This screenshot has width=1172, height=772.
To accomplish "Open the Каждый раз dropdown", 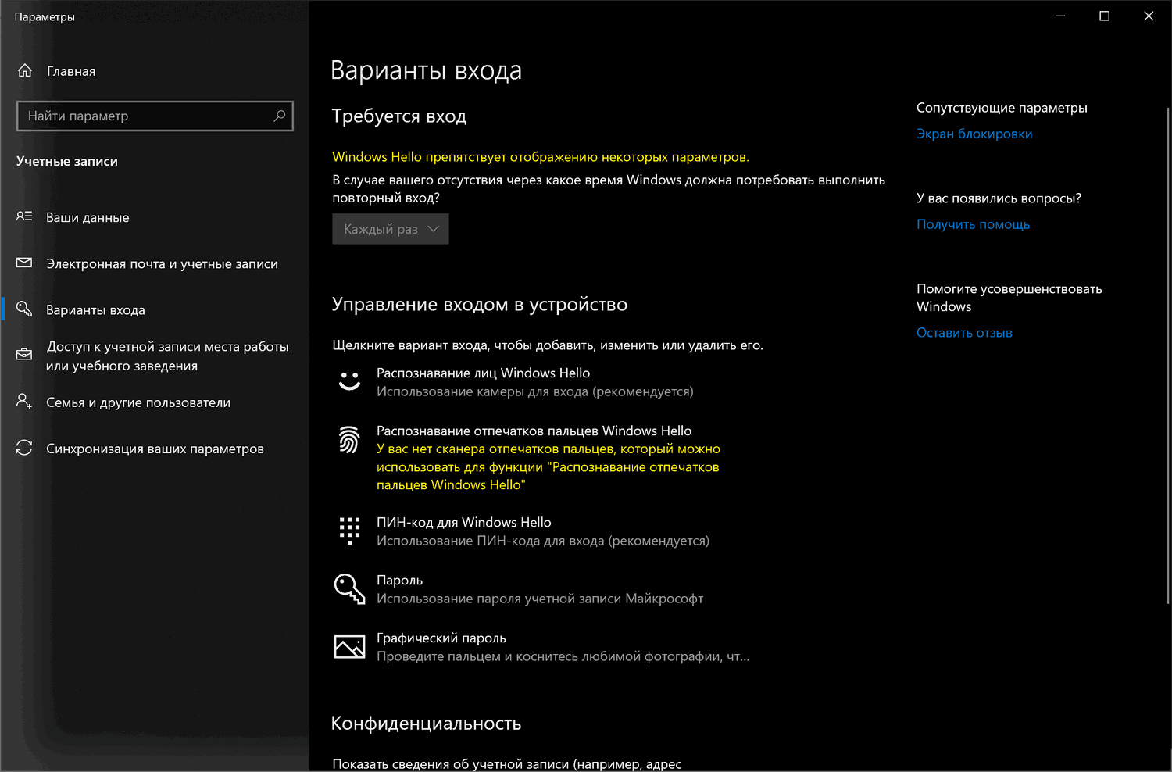I will [x=391, y=229].
